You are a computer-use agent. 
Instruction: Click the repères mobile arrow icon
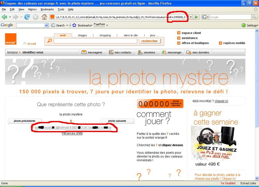pos(220,43)
